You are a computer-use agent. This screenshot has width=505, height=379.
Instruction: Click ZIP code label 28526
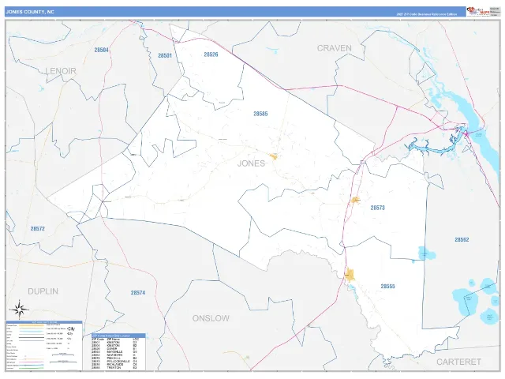(211, 54)
